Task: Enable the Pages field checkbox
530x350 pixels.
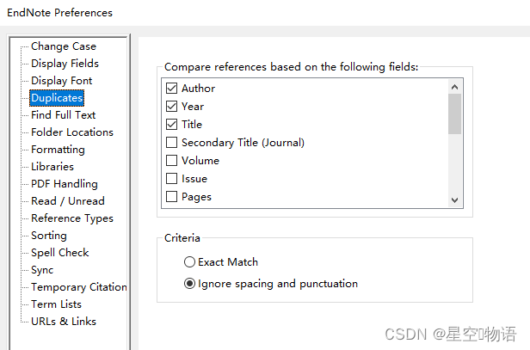Action: [x=172, y=197]
